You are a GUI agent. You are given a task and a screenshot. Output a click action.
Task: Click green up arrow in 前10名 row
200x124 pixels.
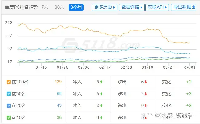point(101,118)
